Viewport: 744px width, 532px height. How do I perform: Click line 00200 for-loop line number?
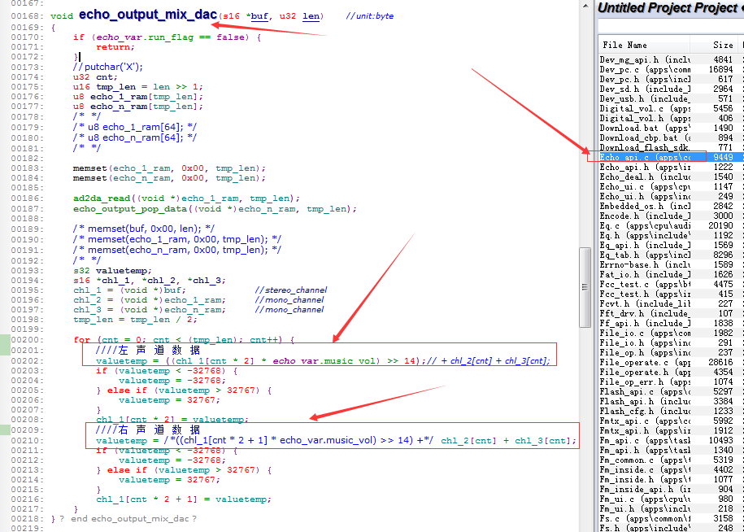pyautogui.click(x=27, y=340)
